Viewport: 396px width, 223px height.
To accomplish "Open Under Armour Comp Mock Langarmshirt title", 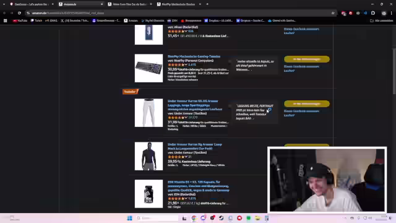I will [x=195, y=146].
